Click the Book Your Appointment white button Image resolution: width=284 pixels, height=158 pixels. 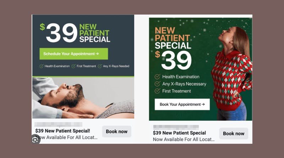tap(182, 104)
